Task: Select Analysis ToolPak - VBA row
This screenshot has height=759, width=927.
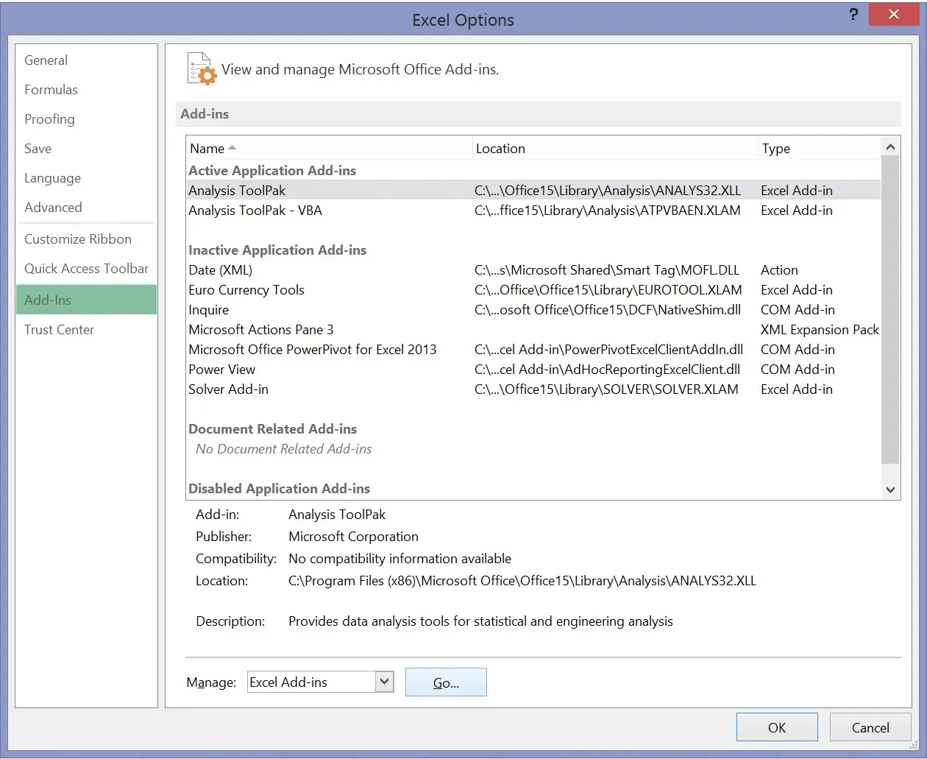Action: (x=255, y=211)
